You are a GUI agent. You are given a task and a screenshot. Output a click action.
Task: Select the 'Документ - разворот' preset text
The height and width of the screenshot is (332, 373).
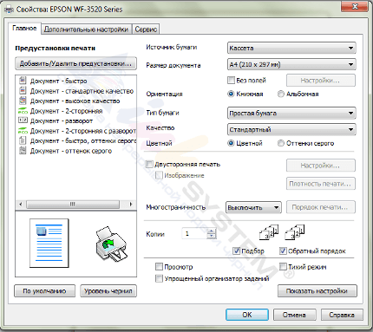point(62,120)
